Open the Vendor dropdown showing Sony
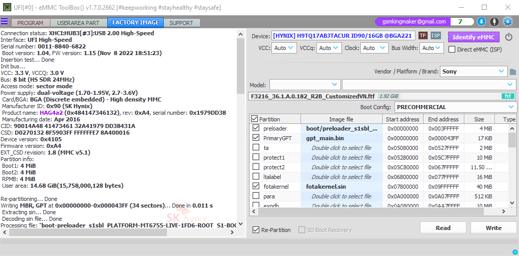519x256 pixels. [x=473, y=71]
